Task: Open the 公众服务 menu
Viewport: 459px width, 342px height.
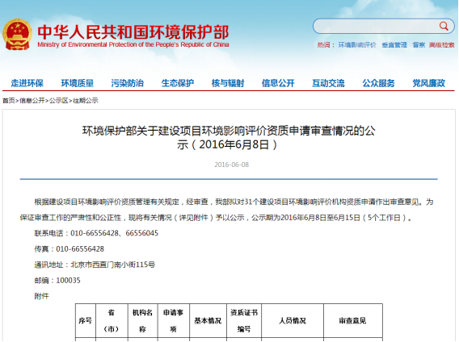Action: click(378, 83)
